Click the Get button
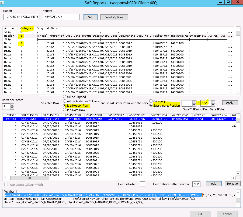Screen dimensions: 243x217 point(90,17)
